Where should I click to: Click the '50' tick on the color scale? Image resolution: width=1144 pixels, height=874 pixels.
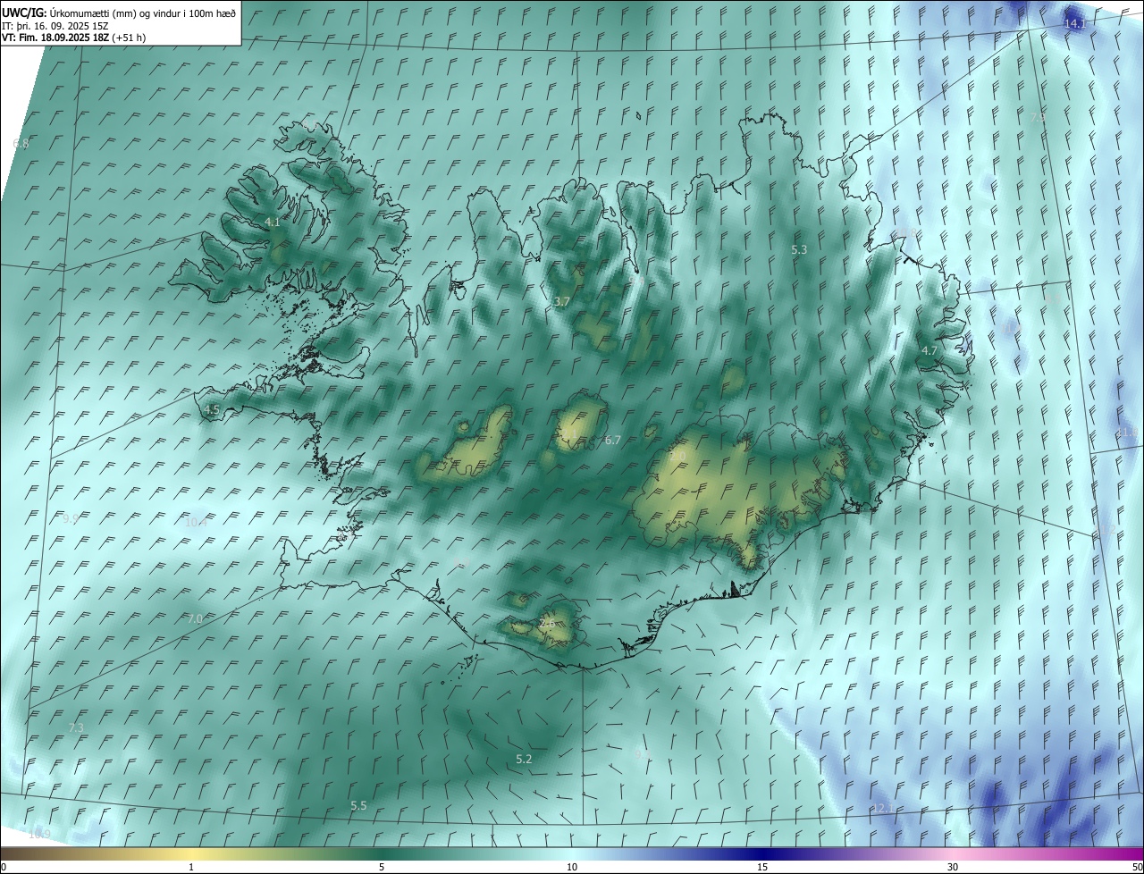click(1137, 867)
